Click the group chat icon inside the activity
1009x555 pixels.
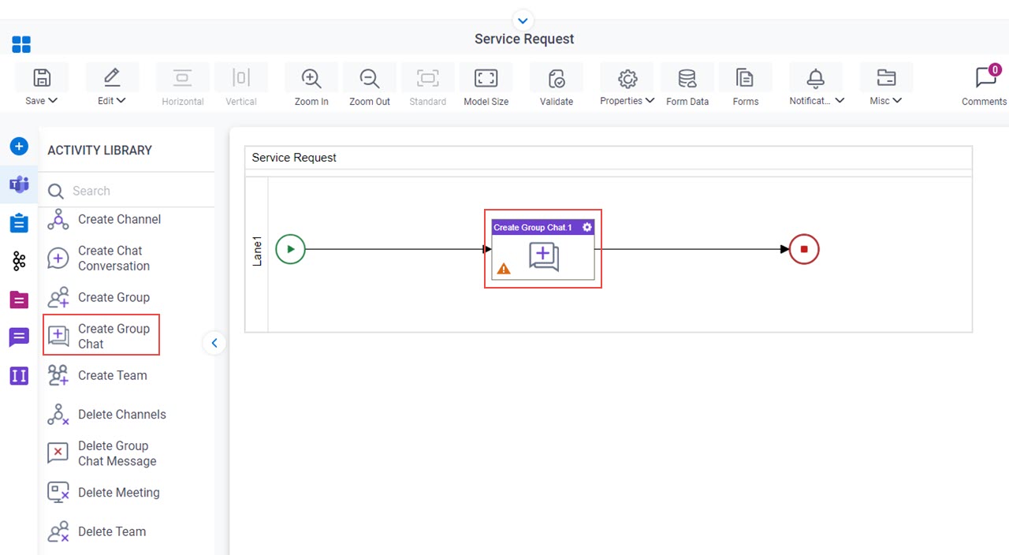544,257
